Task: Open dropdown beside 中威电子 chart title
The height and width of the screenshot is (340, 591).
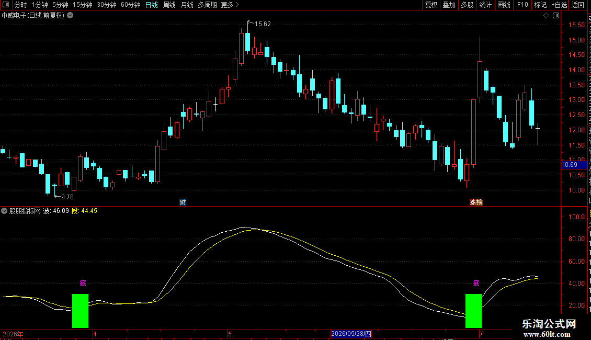Action: (x=70, y=16)
